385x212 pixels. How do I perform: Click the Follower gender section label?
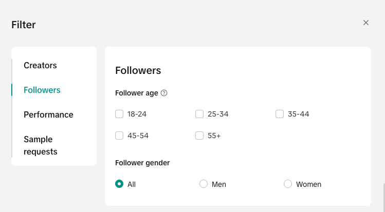142,163
